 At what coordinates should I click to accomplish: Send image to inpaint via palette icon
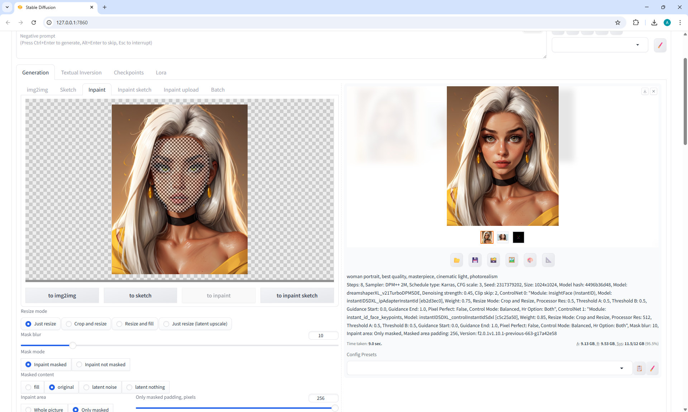530,260
